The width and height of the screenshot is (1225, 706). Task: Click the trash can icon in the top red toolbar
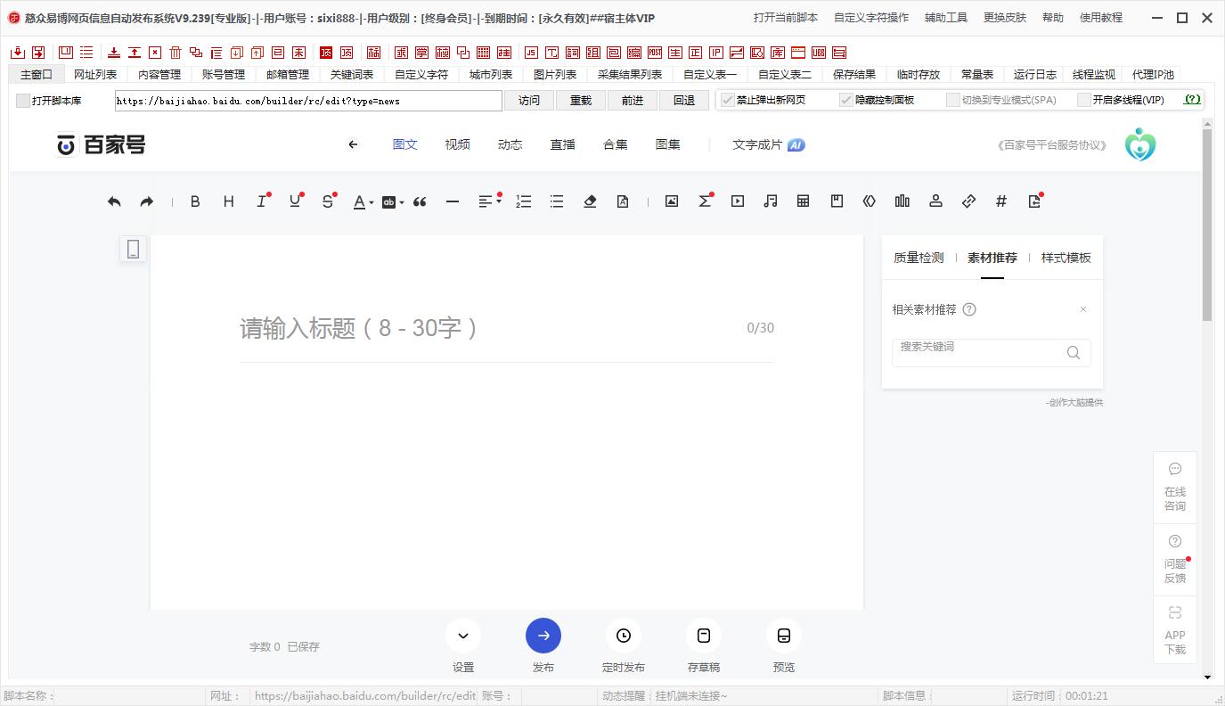176,53
